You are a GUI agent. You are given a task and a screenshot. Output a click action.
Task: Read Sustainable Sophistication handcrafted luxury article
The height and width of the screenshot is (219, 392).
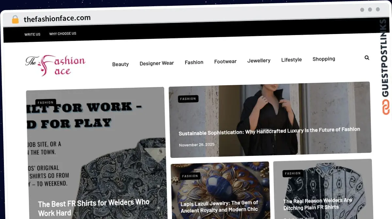(269, 131)
